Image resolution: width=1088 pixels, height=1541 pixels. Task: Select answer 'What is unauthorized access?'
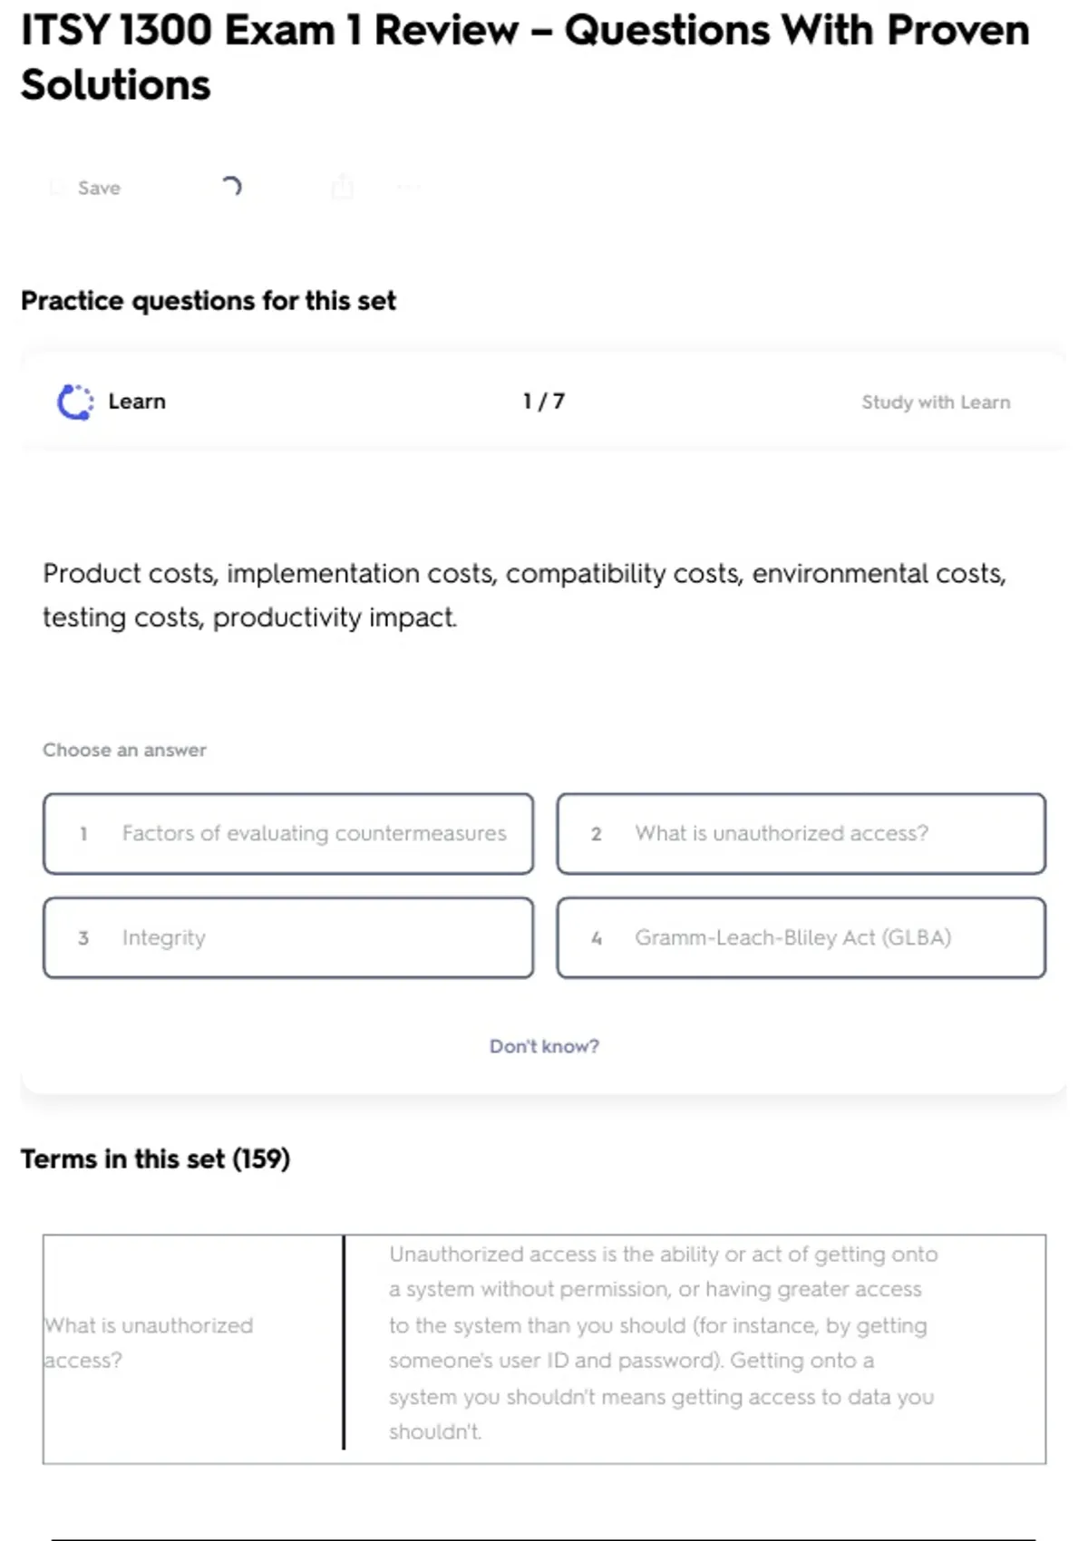click(801, 834)
